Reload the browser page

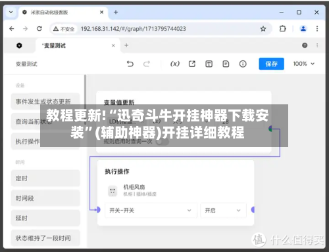39,29
